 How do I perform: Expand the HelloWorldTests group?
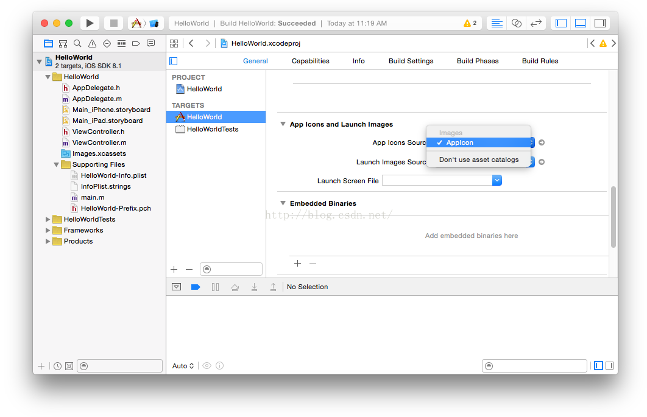48,219
